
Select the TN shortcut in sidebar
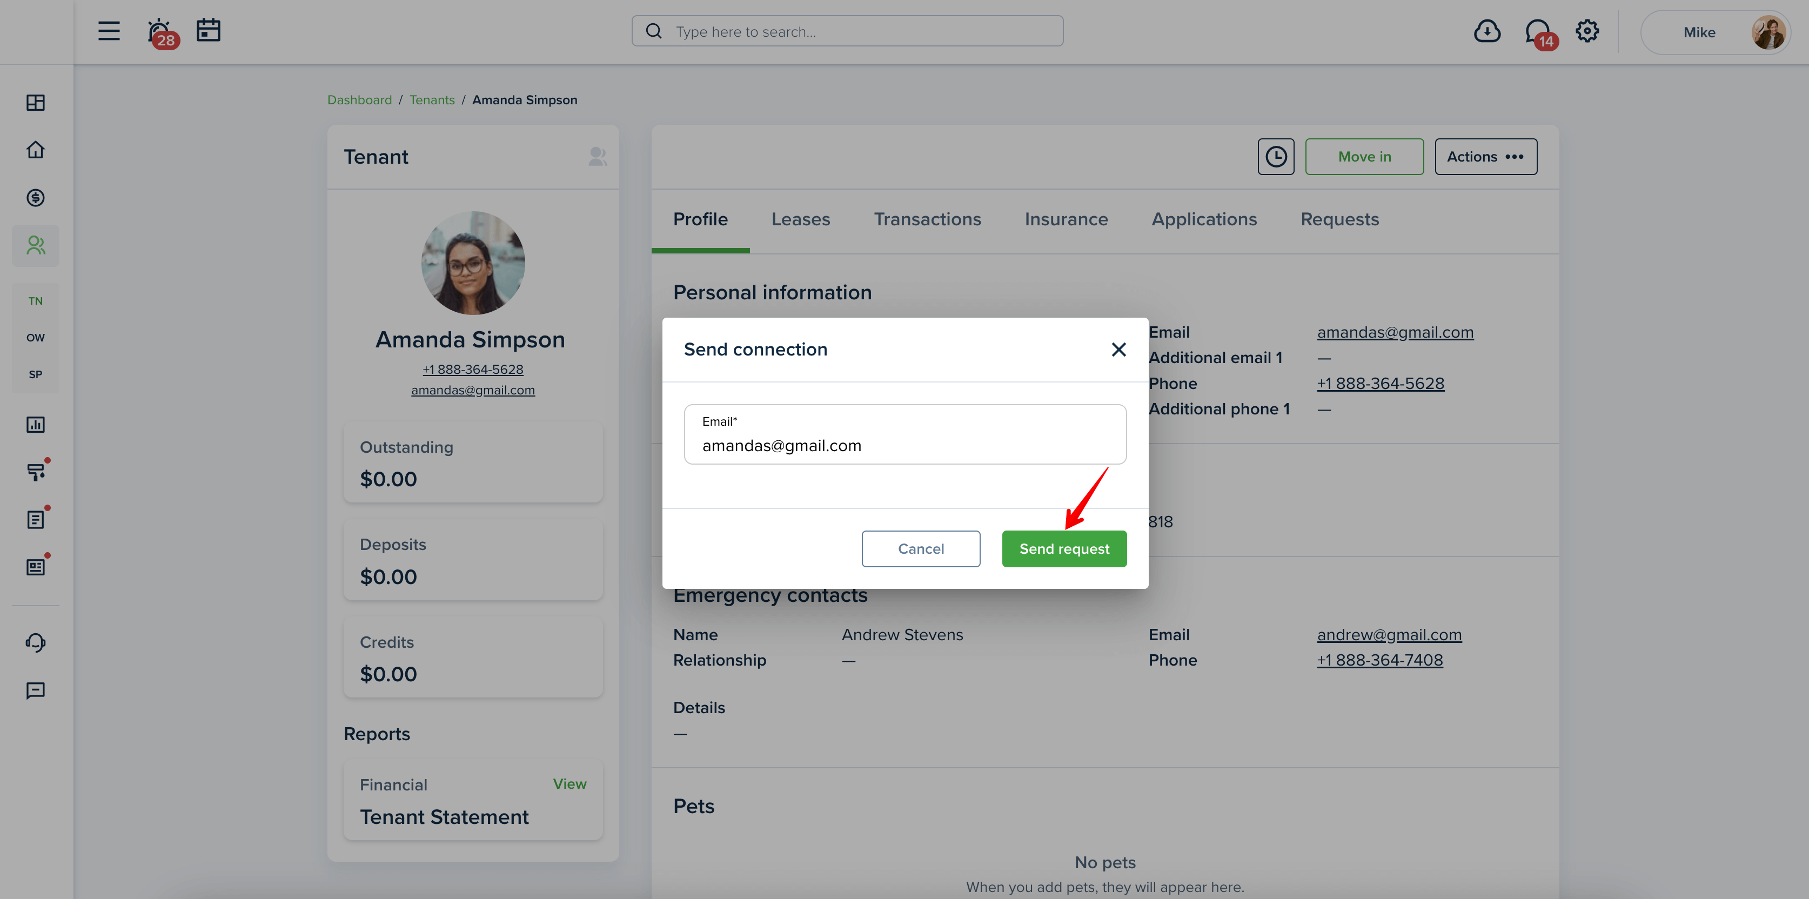tap(35, 301)
